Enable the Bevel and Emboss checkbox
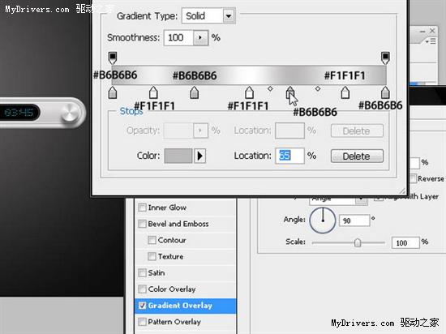The height and width of the screenshot is (334, 446). 142,224
